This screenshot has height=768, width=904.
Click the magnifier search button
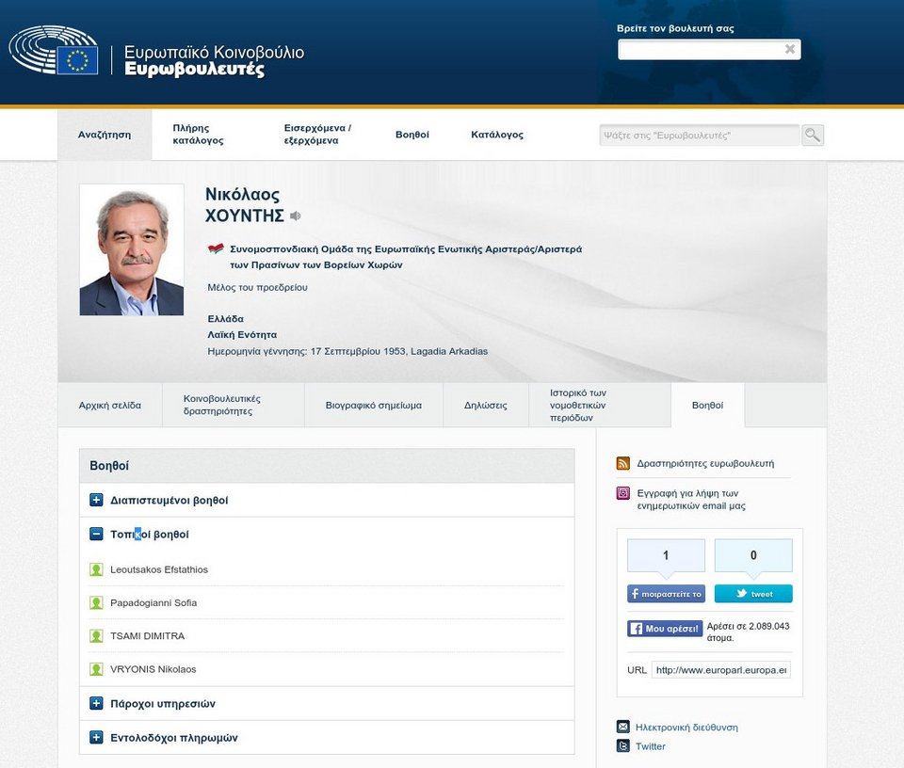click(812, 136)
